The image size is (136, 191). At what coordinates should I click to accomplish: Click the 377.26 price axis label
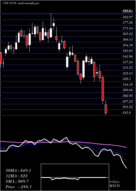click(128, 23)
